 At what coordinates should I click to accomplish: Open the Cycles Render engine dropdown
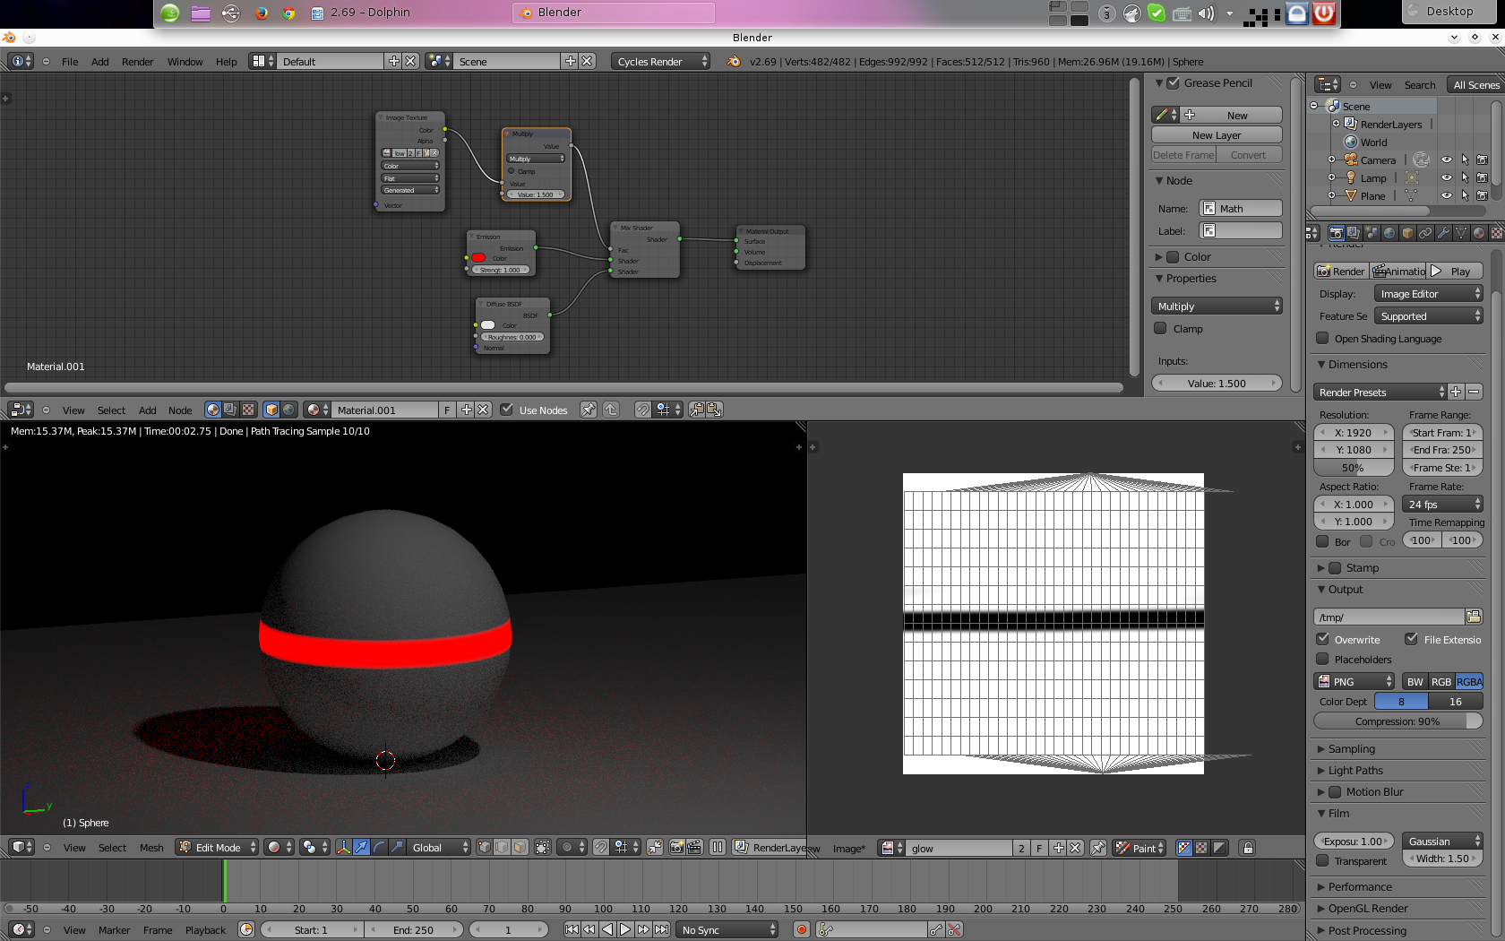click(662, 62)
